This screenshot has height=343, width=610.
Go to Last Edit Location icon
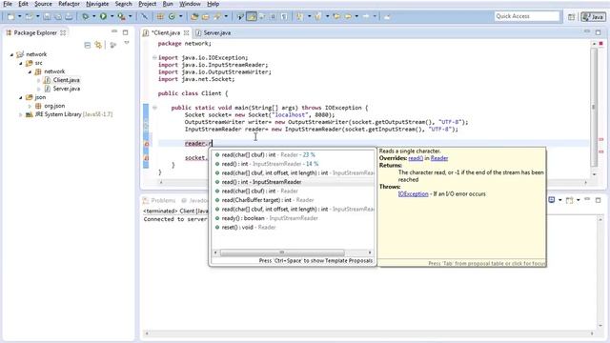[336, 17]
